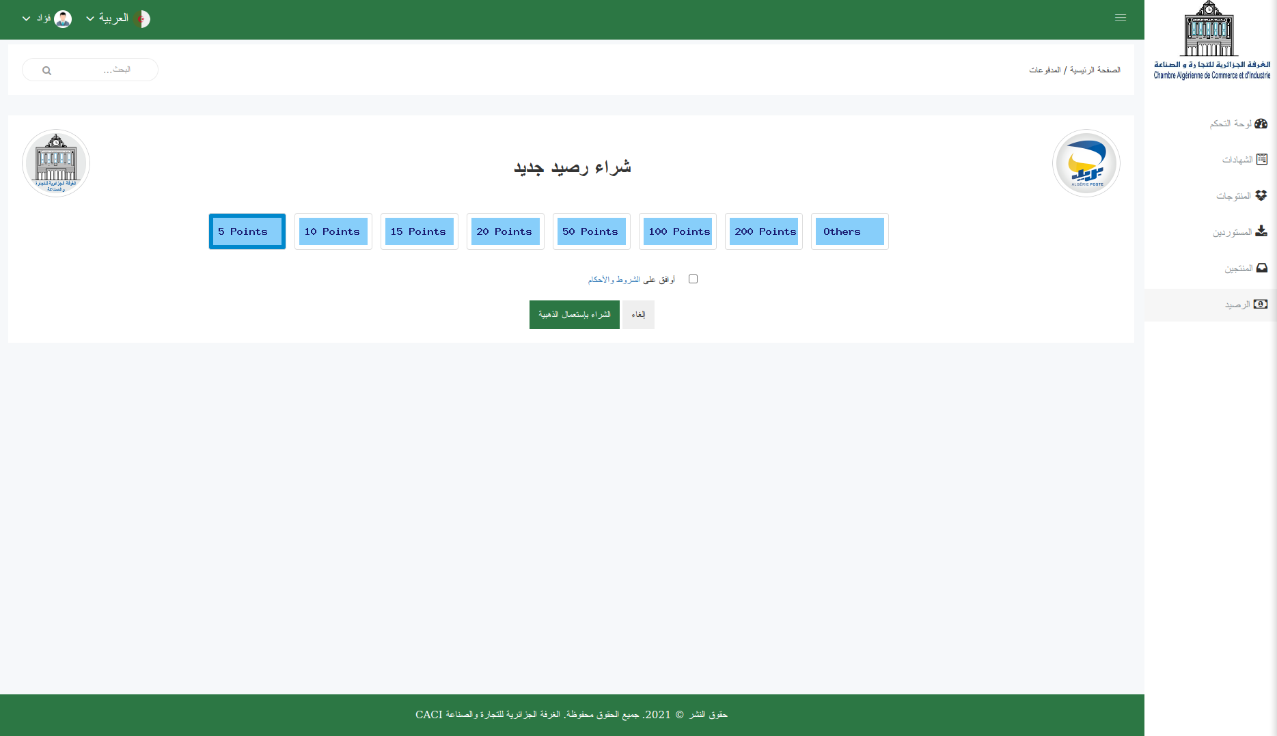Click the Algérie Poste logo

(1086, 163)
